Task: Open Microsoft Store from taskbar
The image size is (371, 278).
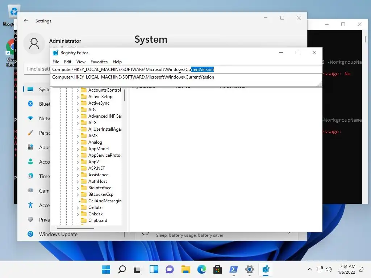Action: coord(217,269)
